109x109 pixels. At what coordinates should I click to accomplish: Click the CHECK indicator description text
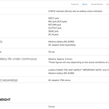pyautogui.click(x=75, y=11)
